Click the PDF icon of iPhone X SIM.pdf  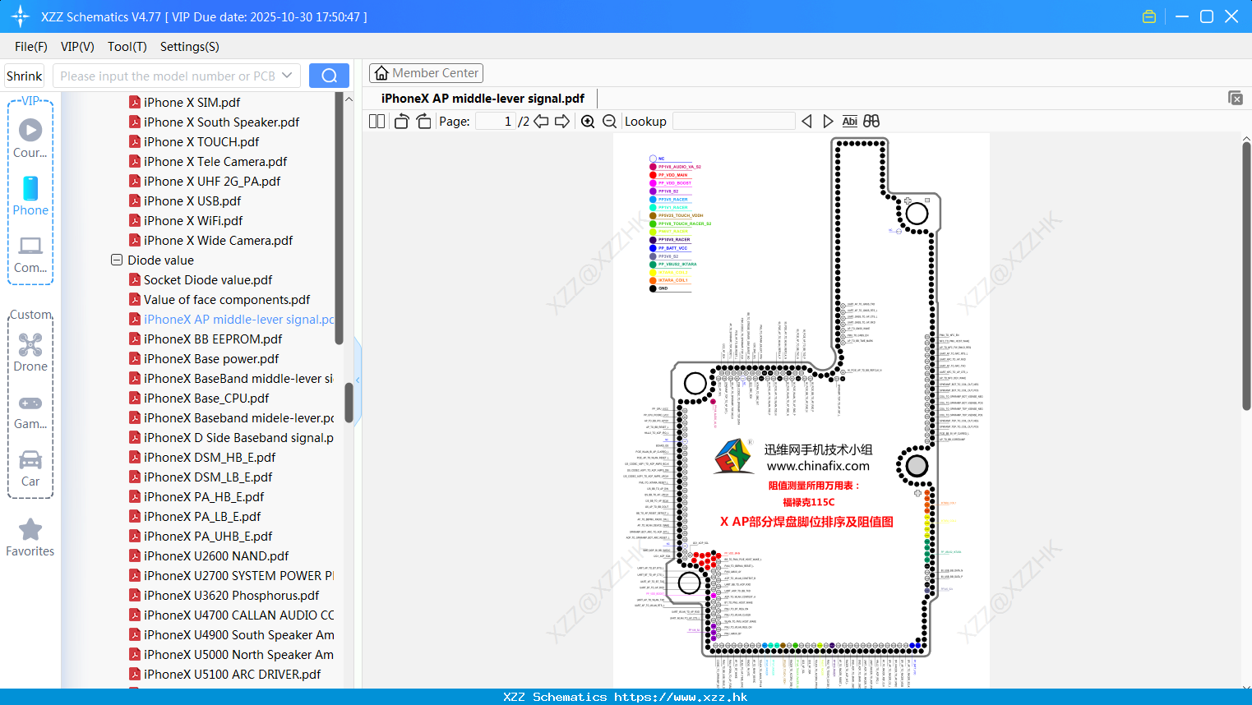pyautogui.click(x=135, y=102)
